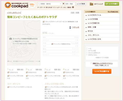The image size is (123, 101).
Task: Click the pencil icon for コツ・ポイント entry
Action: (x=8, y=87)
